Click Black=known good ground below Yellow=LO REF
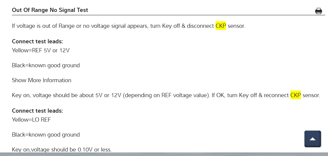This screenshot has width=328, height=156. (x=46, y=135)
